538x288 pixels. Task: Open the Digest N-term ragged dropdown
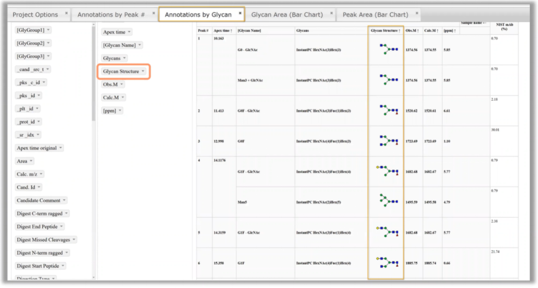coord(67,253)
